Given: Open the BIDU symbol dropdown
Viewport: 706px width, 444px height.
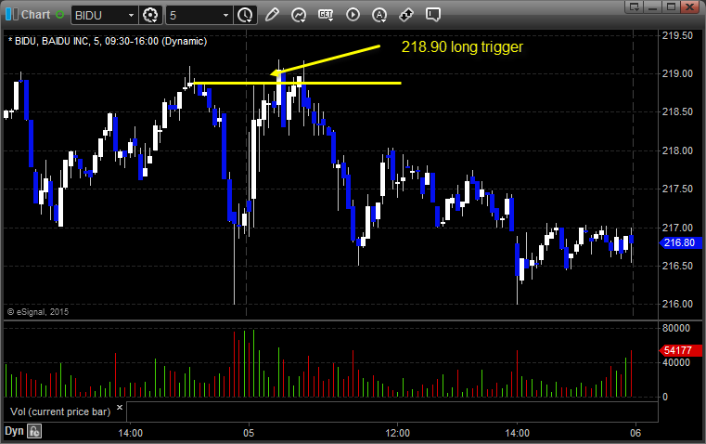Looking at the screenshot, I should tap(131, 15).
